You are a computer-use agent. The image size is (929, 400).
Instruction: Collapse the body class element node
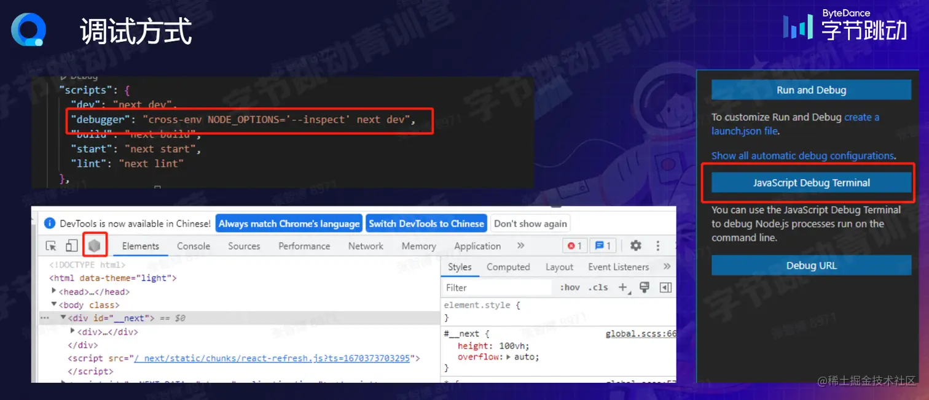[54, 304]
